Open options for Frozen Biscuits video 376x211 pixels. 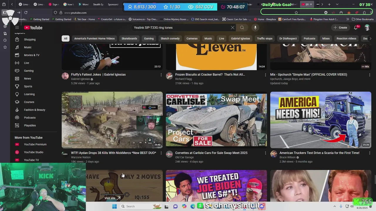265,75
